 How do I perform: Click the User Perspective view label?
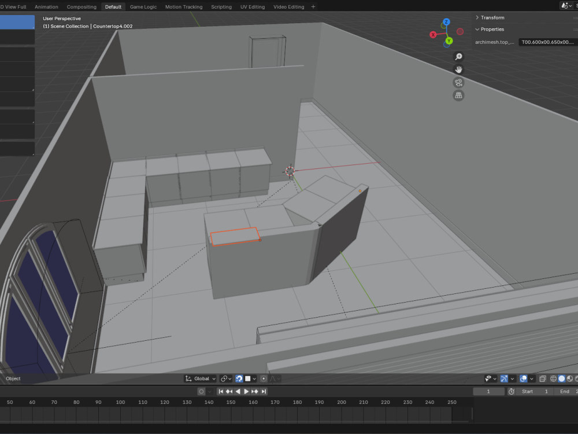tap(62, 19)
